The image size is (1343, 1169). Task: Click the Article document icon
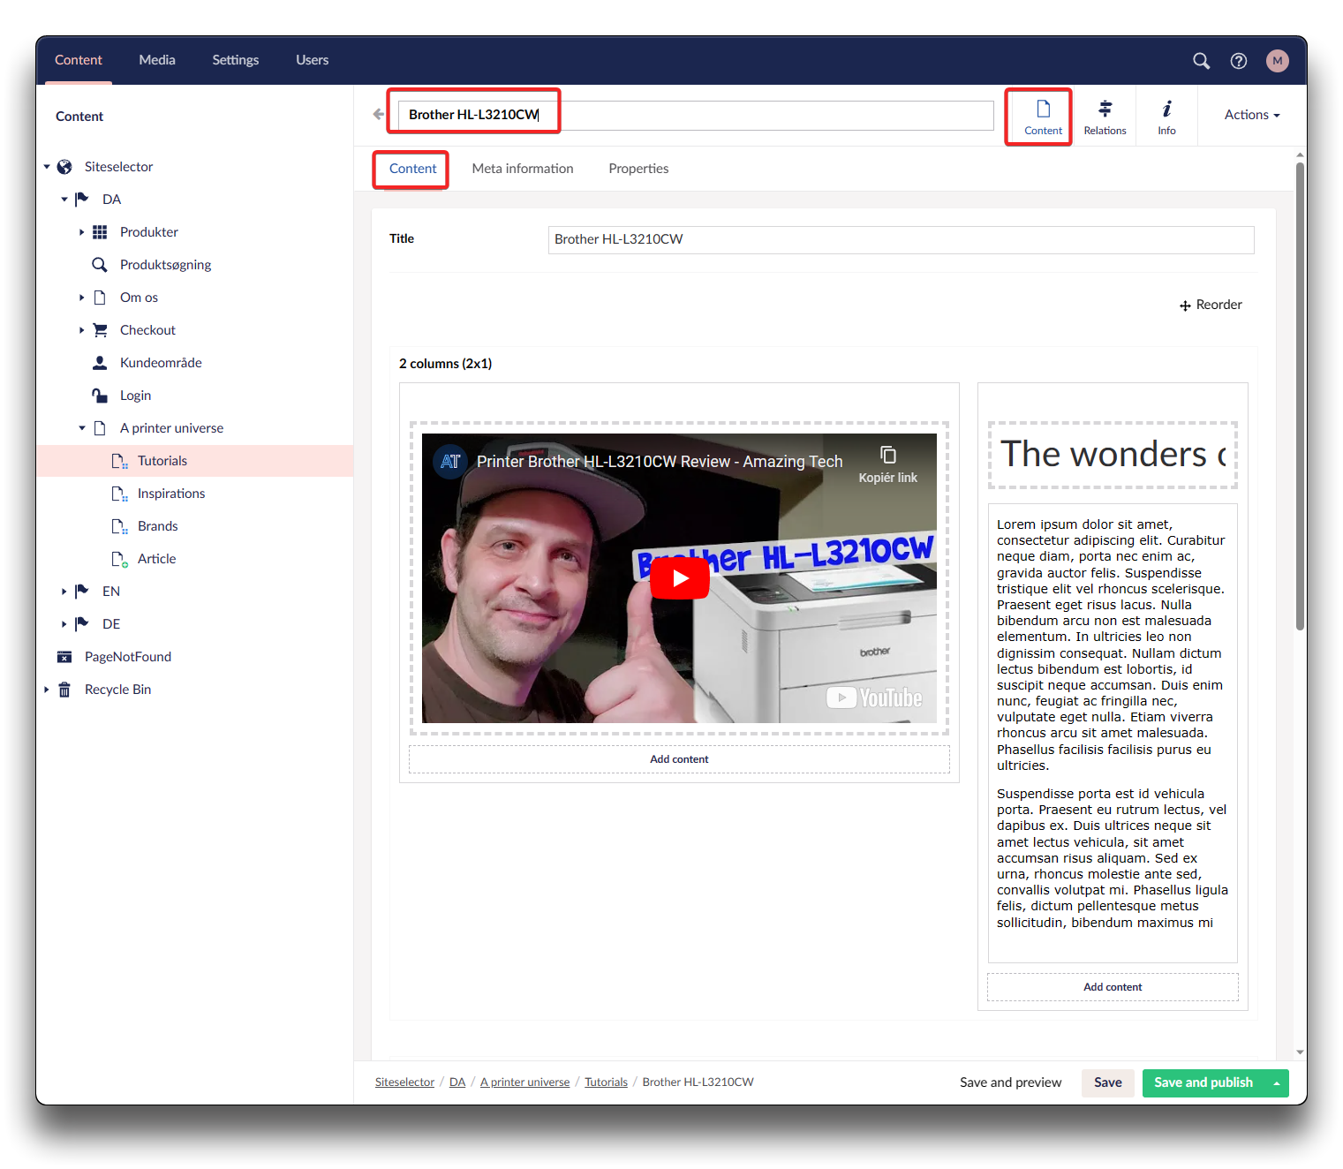119,559
